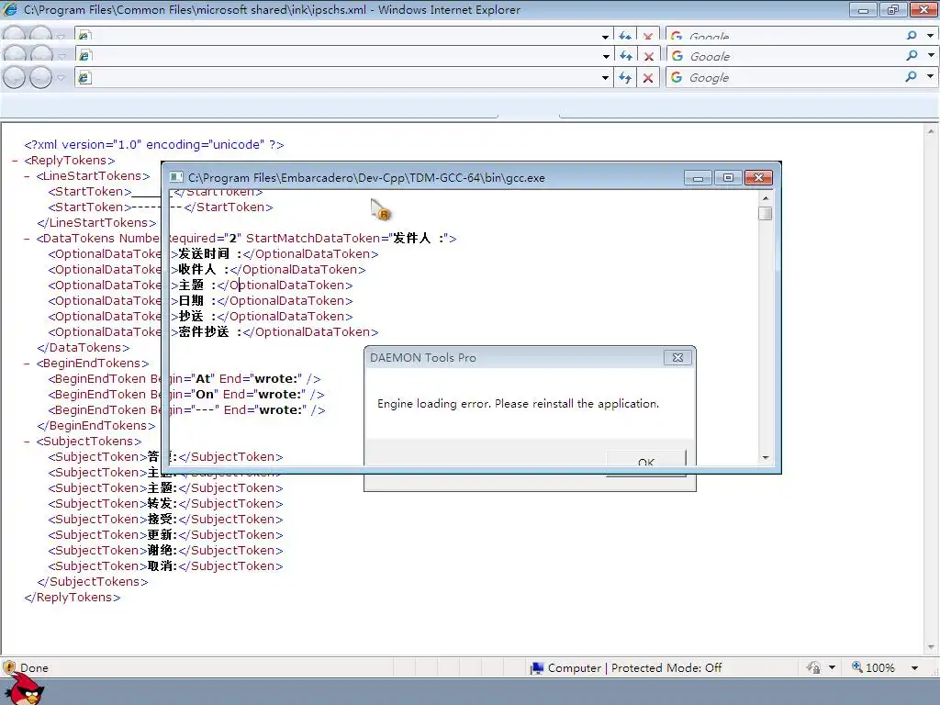Screen dimensions: 940x705
Task: Click SubjectToken line containing 谢绝:
Action: click(165, 551)
